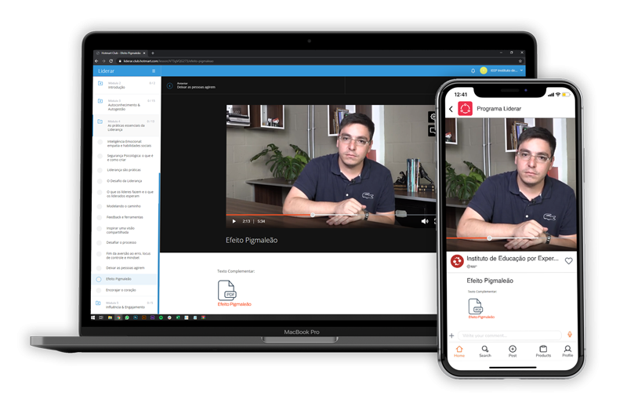
Task: Click the orange Efeito Pigmaleão PDF link on laptop
Action: click(234, 304)
